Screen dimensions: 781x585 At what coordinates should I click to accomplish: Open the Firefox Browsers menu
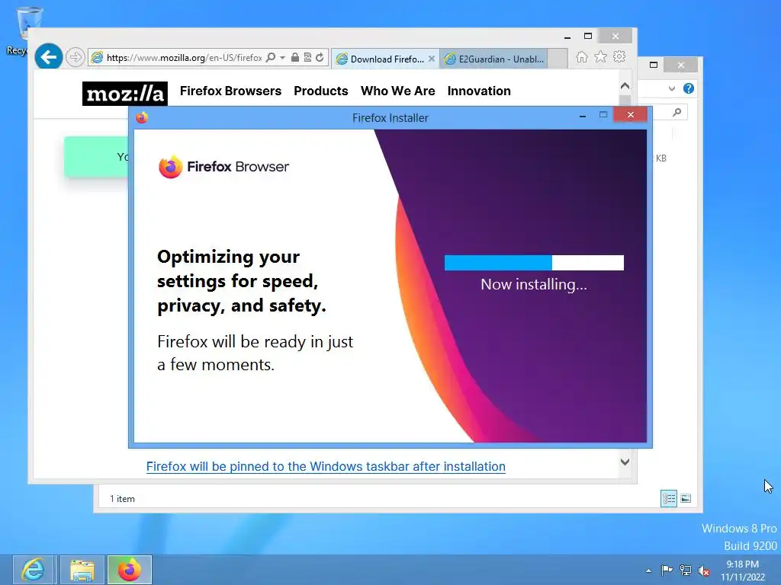(x=230, y=91)
